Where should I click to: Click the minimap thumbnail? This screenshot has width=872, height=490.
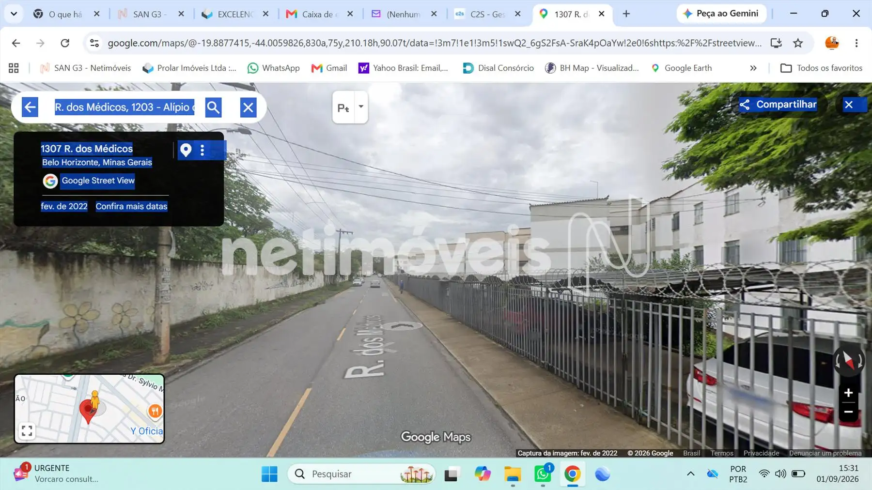pos(89,409)
